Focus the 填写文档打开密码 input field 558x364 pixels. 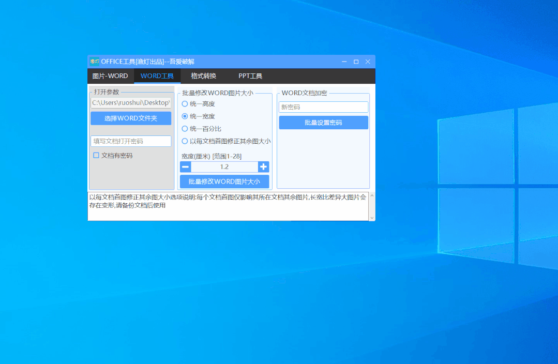coord(131,141)
